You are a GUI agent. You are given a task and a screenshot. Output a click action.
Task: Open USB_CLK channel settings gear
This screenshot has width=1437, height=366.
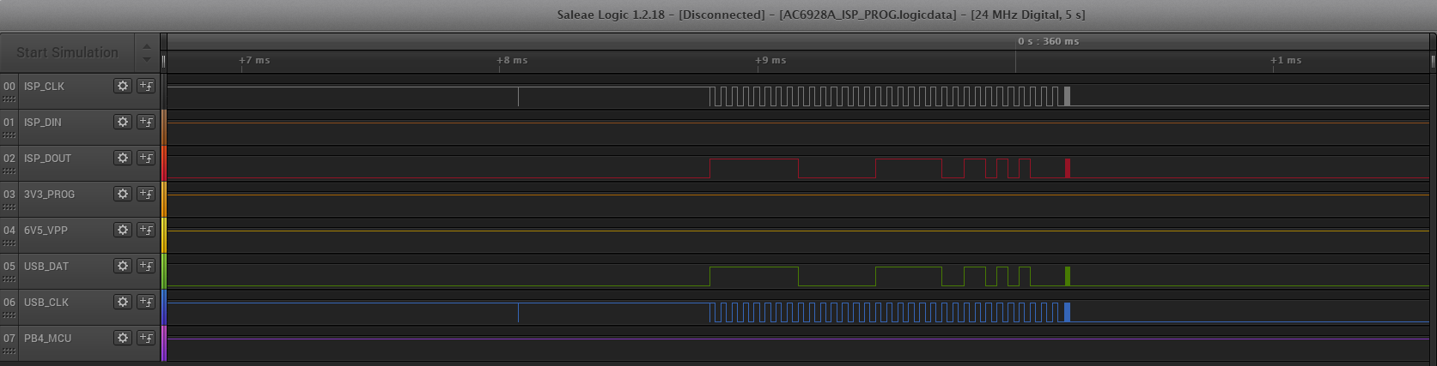[123, 302]
